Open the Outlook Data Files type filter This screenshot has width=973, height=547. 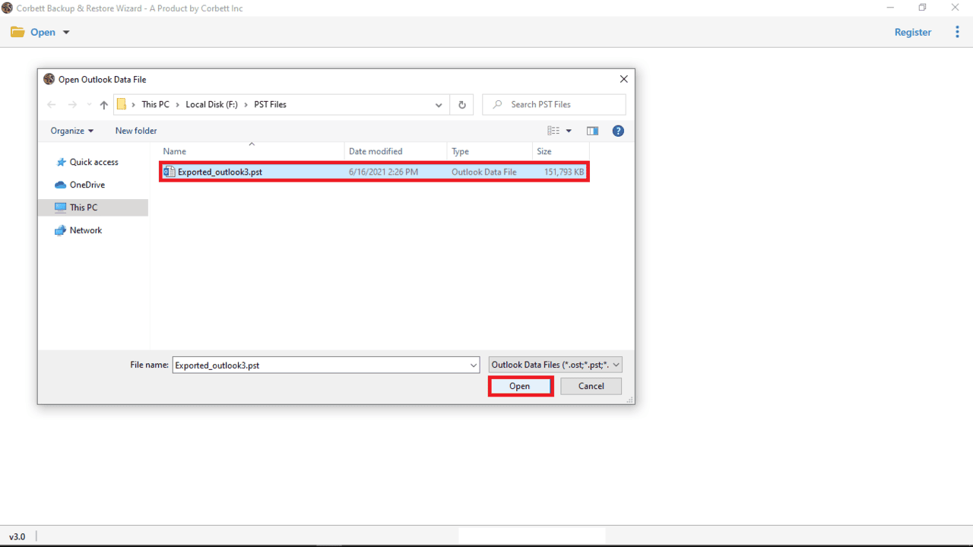pos(556,365)
